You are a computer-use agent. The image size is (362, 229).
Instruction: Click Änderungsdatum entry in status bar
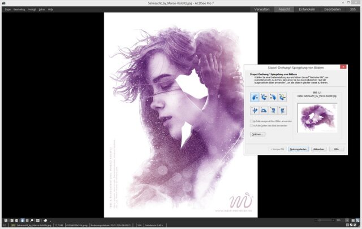(x=111, y=225)
